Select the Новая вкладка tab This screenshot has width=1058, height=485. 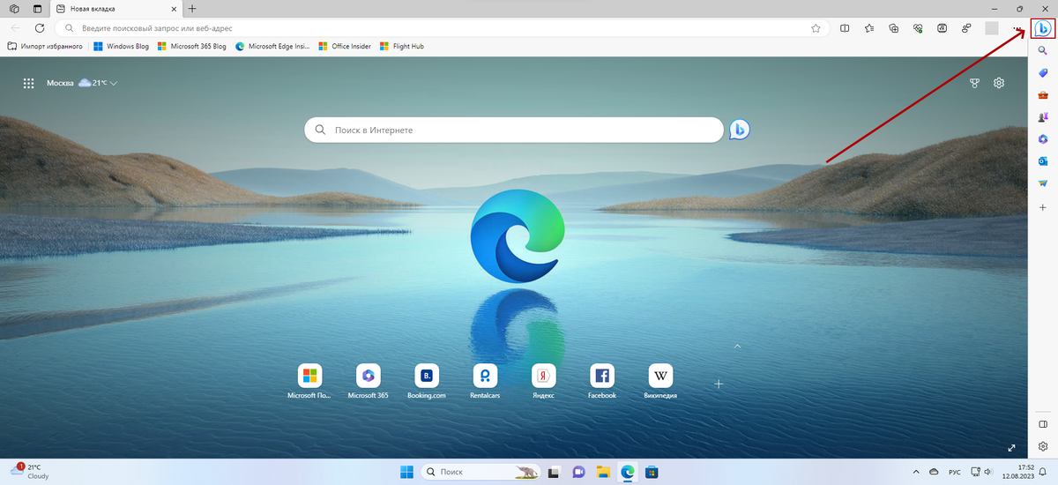coord(115,8)
